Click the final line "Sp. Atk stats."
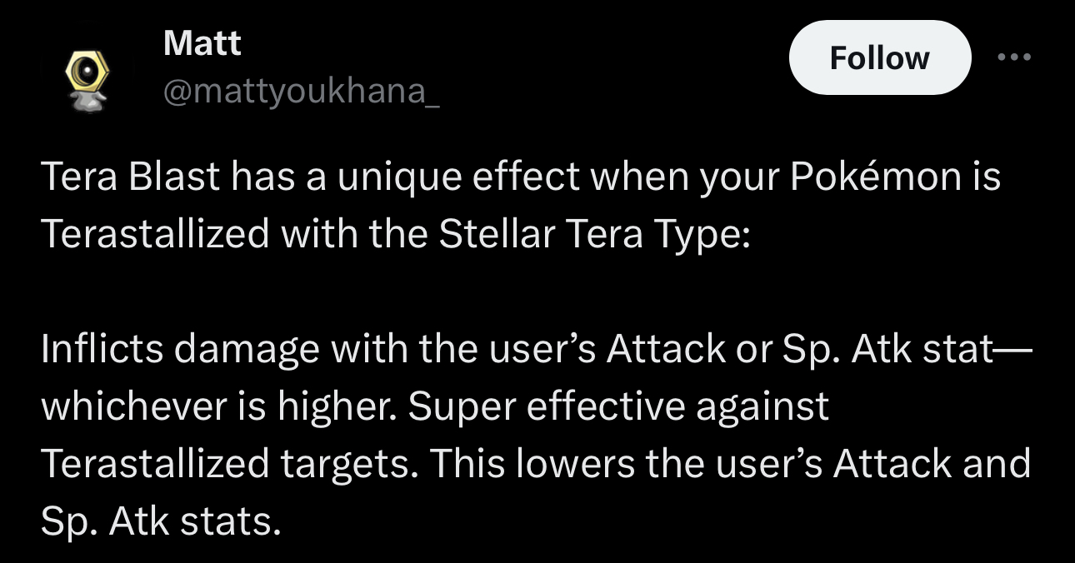 pyautogui.click(x=160, y=521)
